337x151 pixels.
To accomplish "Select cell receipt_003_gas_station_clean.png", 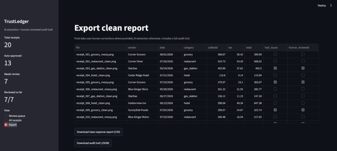I will coord(100,68).
